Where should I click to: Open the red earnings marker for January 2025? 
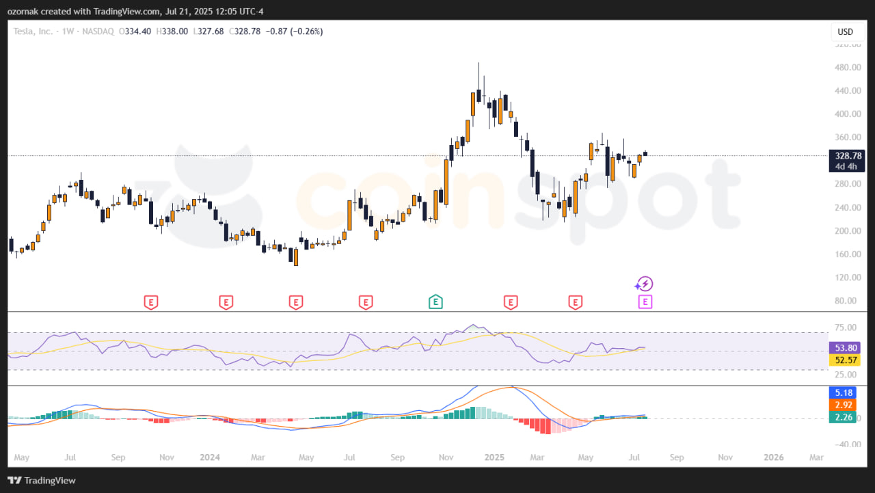pyautogui.click(x=509, y=302)
